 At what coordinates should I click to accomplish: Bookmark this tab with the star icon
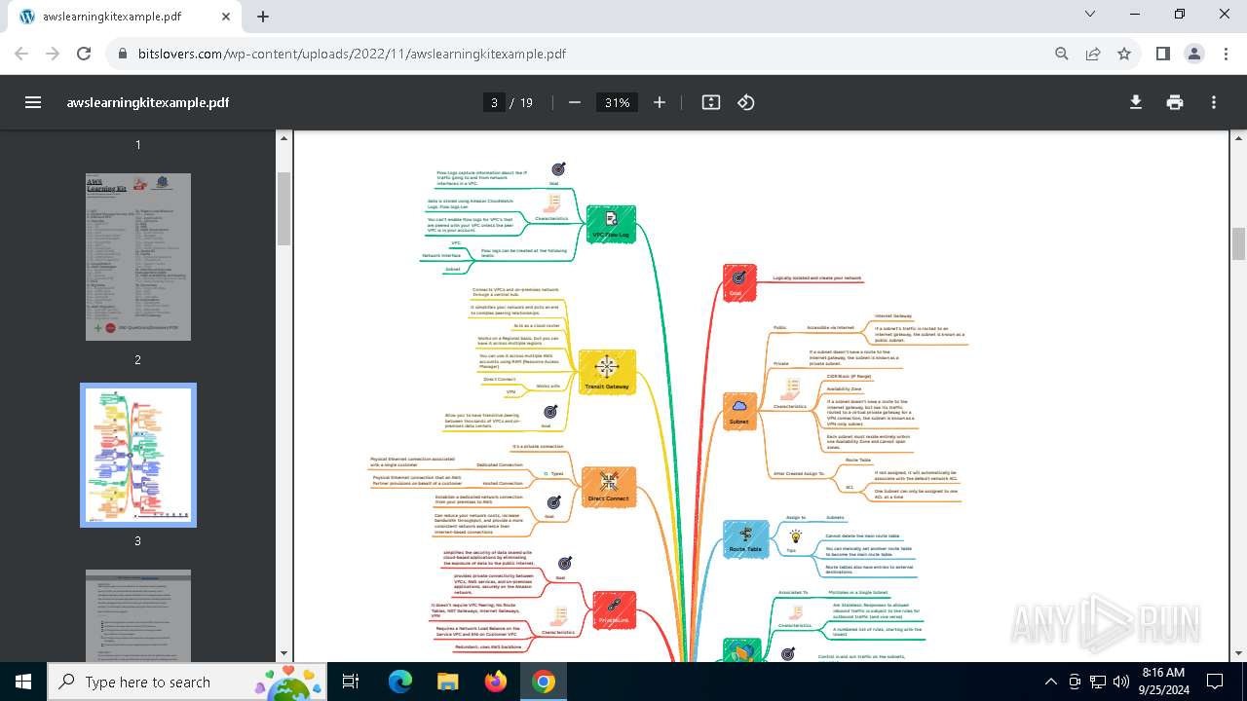point(1124,54)
